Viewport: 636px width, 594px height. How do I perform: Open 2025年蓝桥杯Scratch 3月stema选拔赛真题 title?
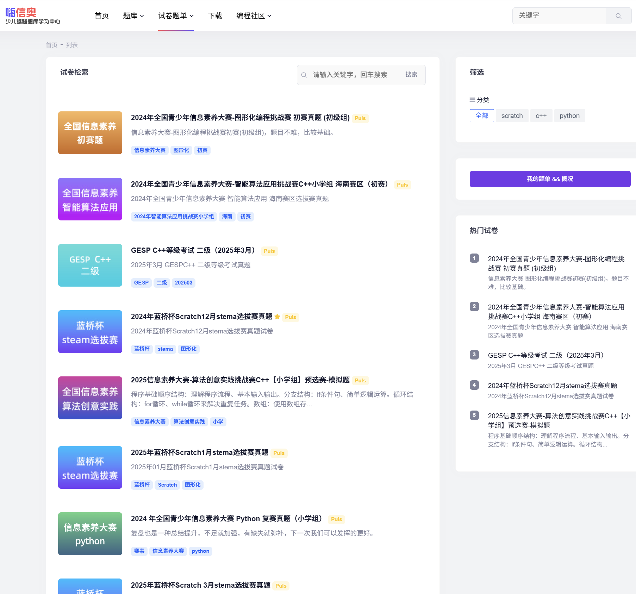pos(201,585)
